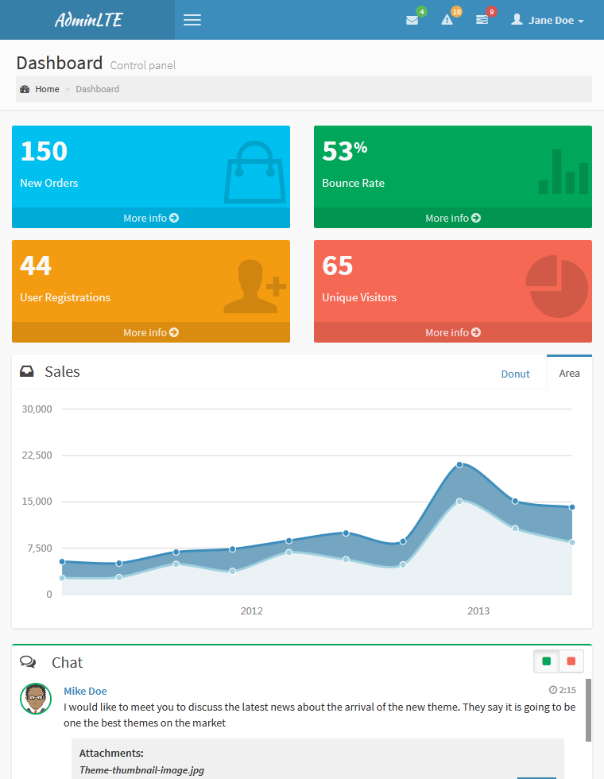Open the messages envelope icon
The width and height of the screenshot is (604, 779).
click(x=412, y=21)
